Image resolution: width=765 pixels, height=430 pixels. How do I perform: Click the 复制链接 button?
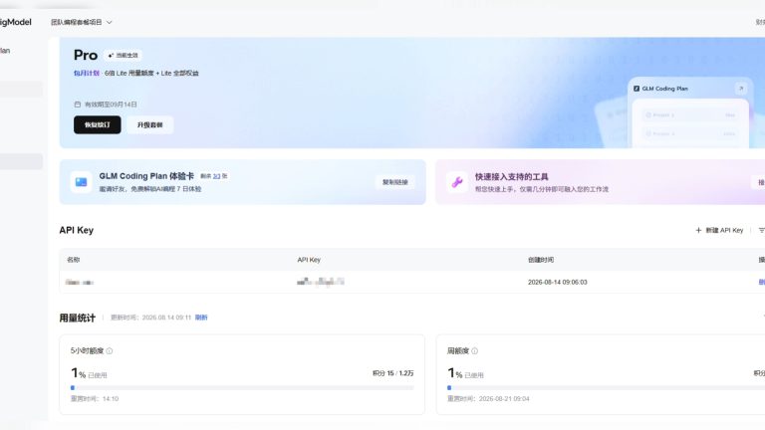394,182
